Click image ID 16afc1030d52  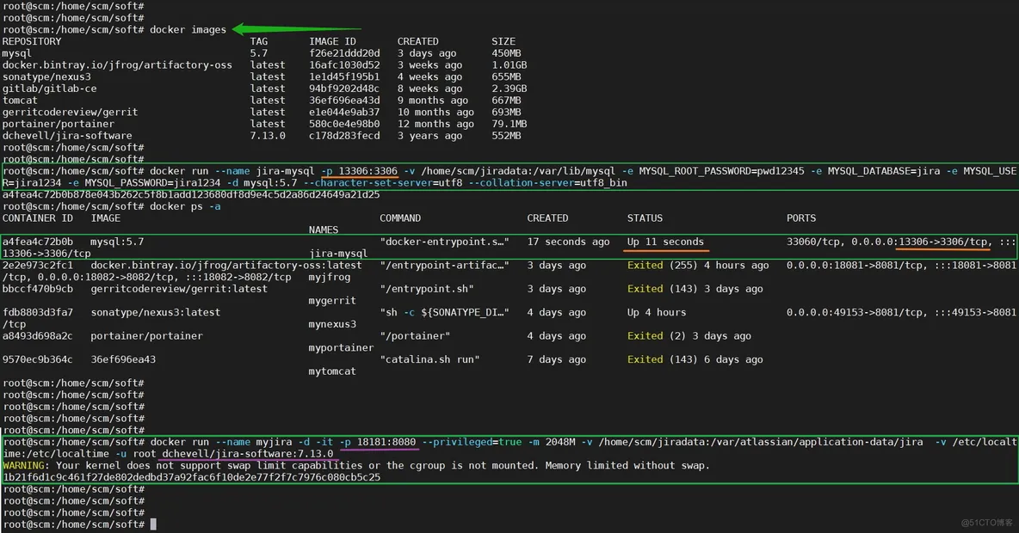(344, 65)
